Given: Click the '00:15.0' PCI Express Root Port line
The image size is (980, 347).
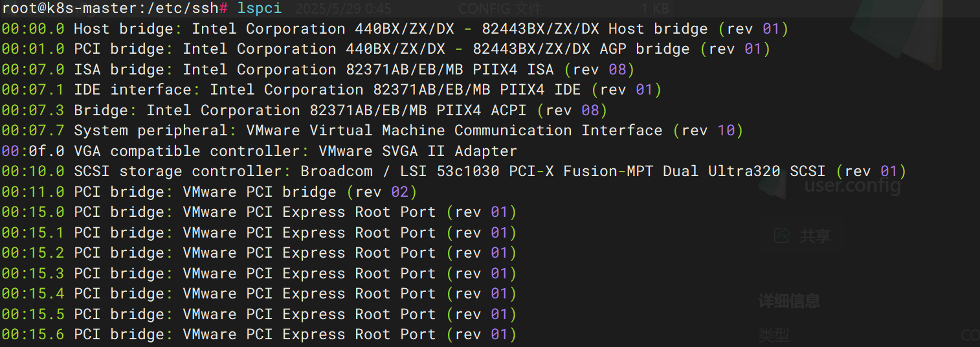Looking at the screenshot, I should (x=259, y=212).
